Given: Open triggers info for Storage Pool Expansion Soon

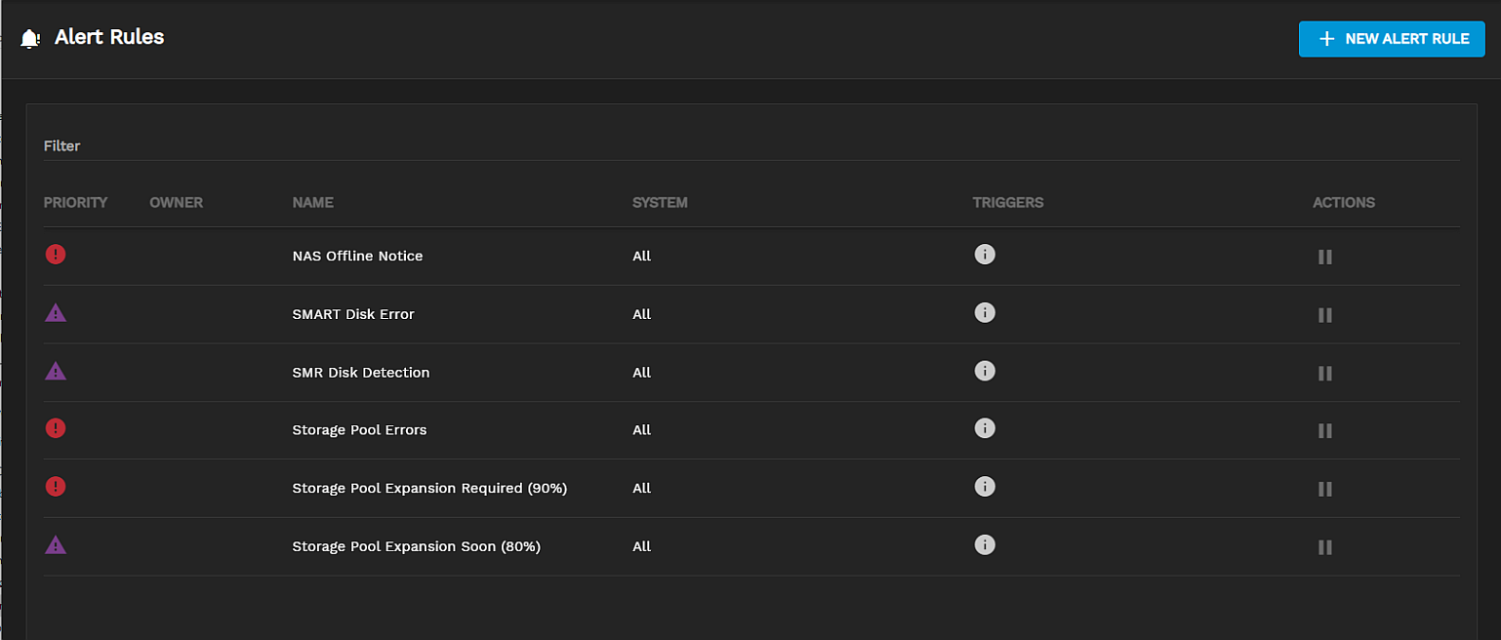Looking at the screenshot, I should point(985,544).
